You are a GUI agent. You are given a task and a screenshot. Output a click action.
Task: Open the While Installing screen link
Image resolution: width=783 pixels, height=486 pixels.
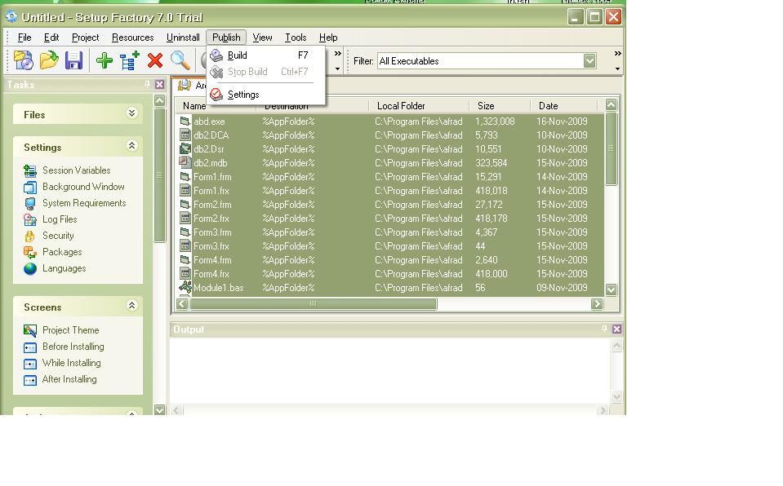point(71,363)
